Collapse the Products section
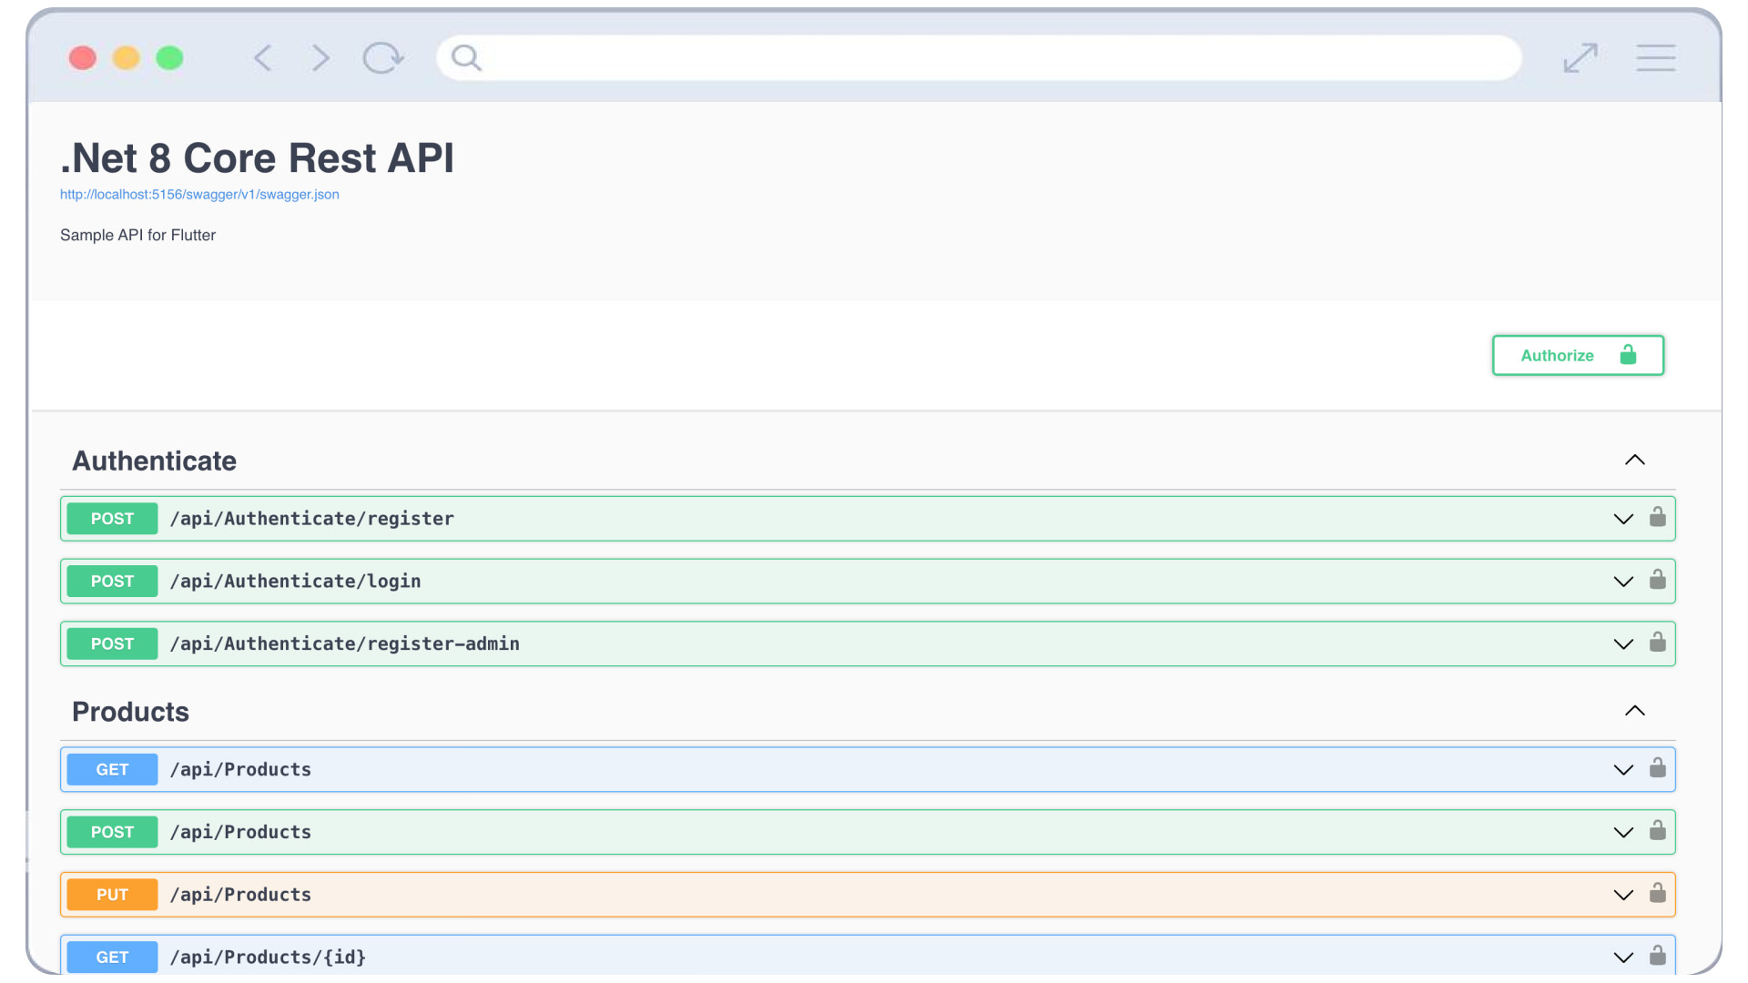 pyautogui.click(x=1635, y=711)
